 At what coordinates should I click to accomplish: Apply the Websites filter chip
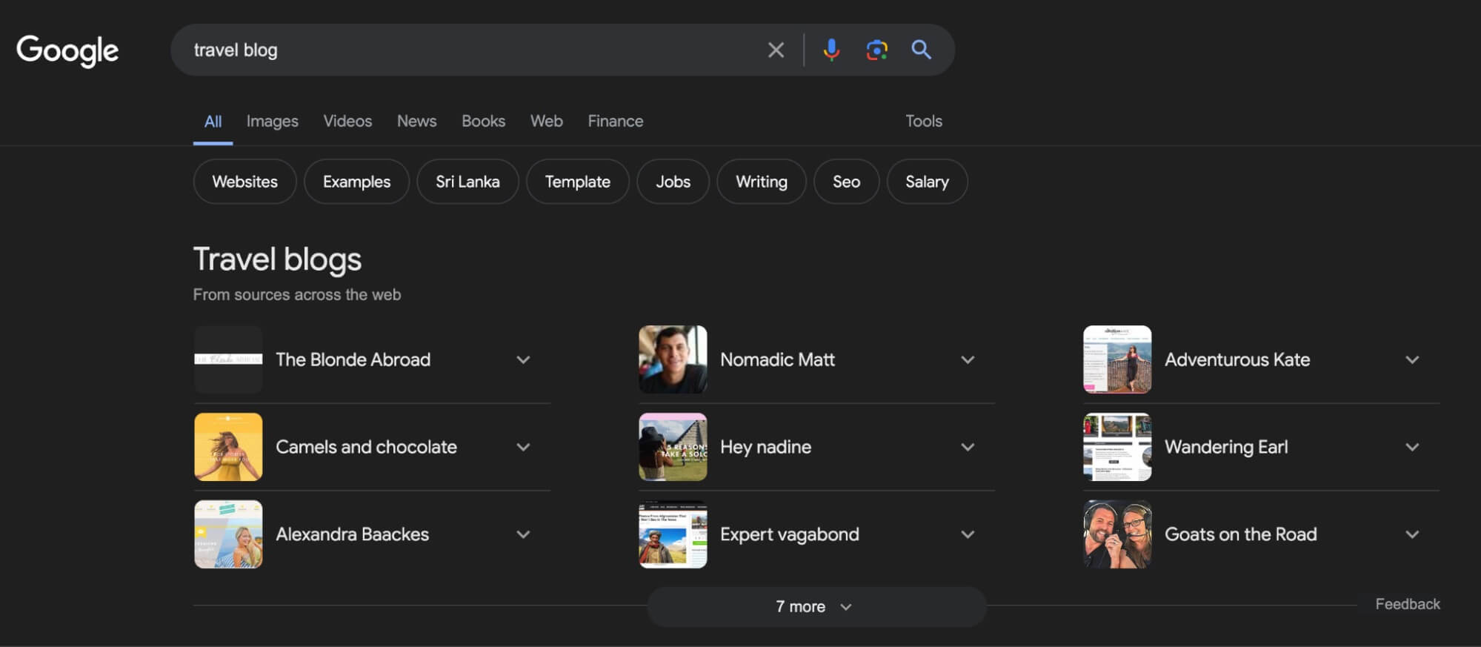(244, 182)
